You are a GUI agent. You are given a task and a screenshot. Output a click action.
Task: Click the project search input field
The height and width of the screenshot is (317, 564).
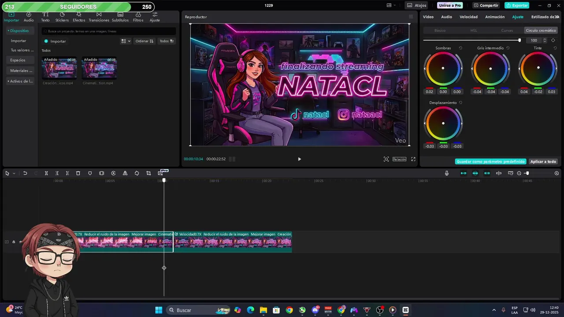point(109,31)
